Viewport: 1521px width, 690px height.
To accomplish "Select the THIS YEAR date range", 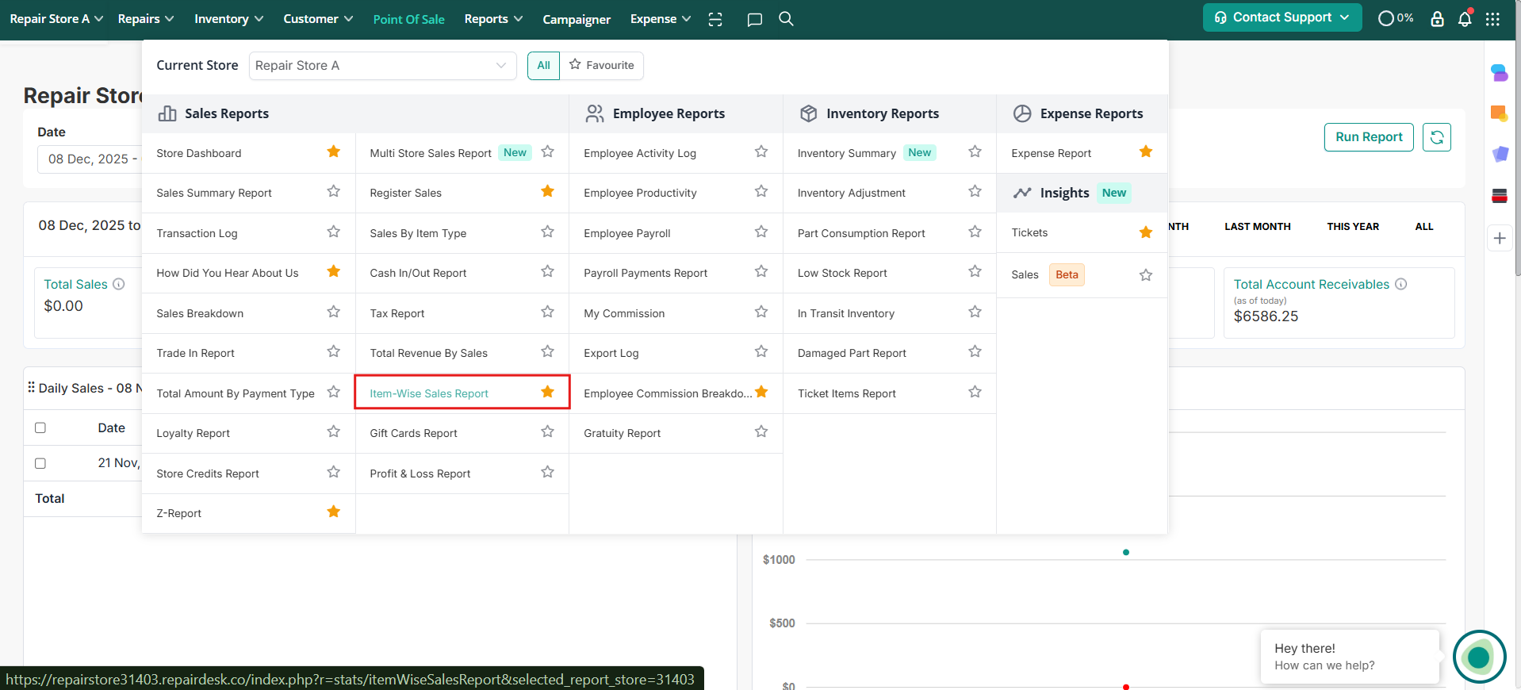I will 1352,227.
